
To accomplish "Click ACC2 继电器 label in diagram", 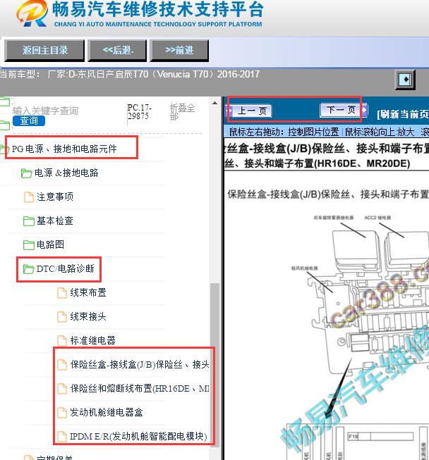I will click(x=377, y=218).
